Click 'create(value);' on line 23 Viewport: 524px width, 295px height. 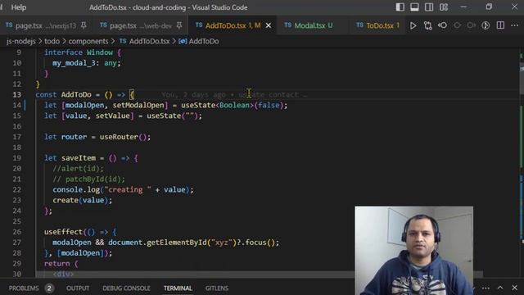pyautogui.click(x=82, y=200)
